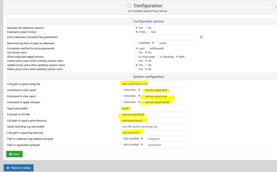The image size is (277, 172).
Task: Select Both for stop/start/apply buttons
Action: [x=177, y=57]
